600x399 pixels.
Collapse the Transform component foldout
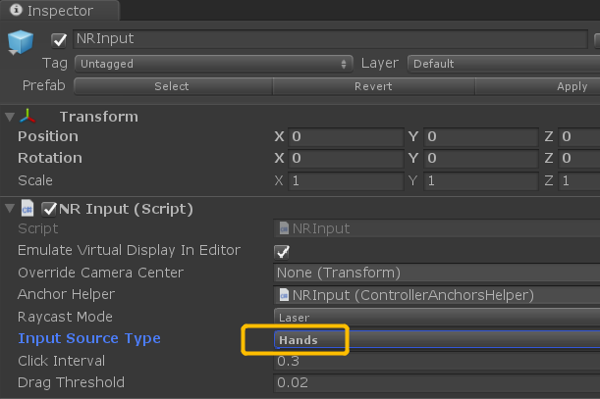[x=10, y=117]
